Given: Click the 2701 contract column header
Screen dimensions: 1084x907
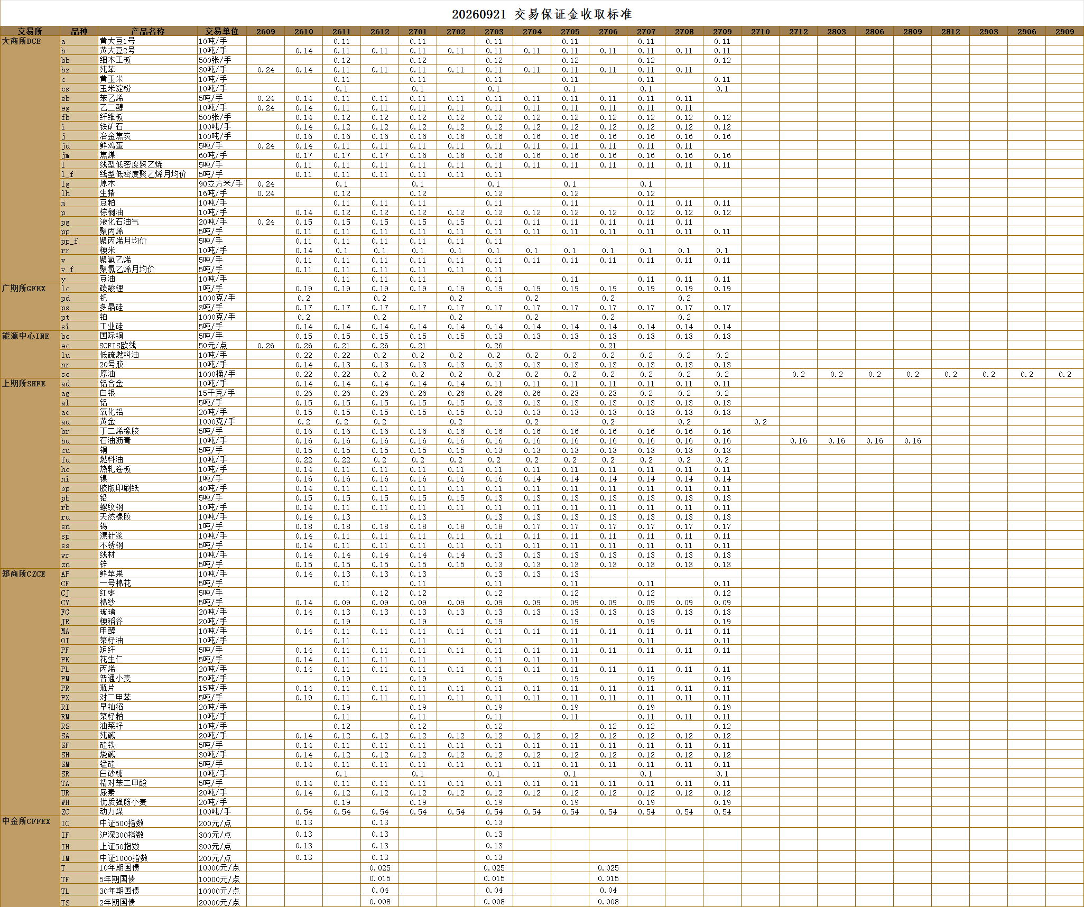Looking at the screenshot, I should (418, 31).
